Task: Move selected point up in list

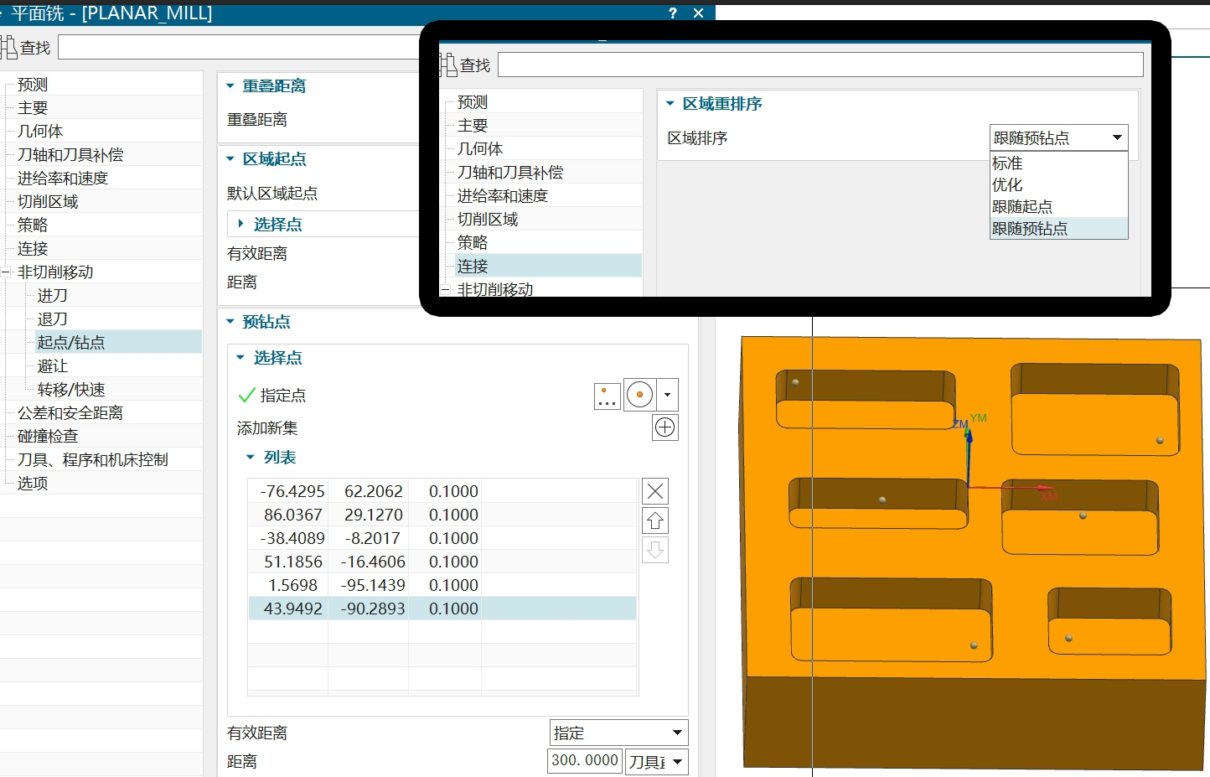Action: click(x=655, y=521)
